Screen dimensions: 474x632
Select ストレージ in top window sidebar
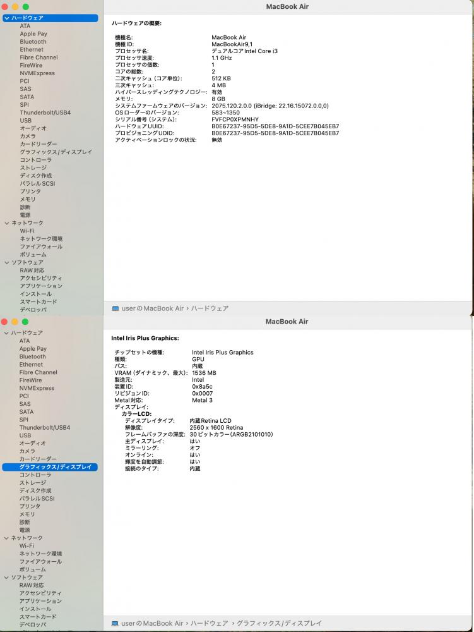click(x=33, y=167)
